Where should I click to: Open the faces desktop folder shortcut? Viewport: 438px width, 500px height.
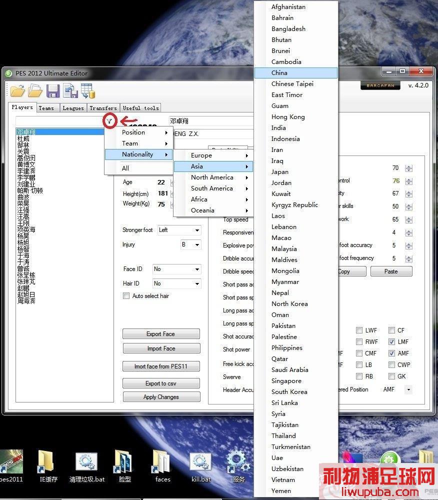tap(162, 466)
